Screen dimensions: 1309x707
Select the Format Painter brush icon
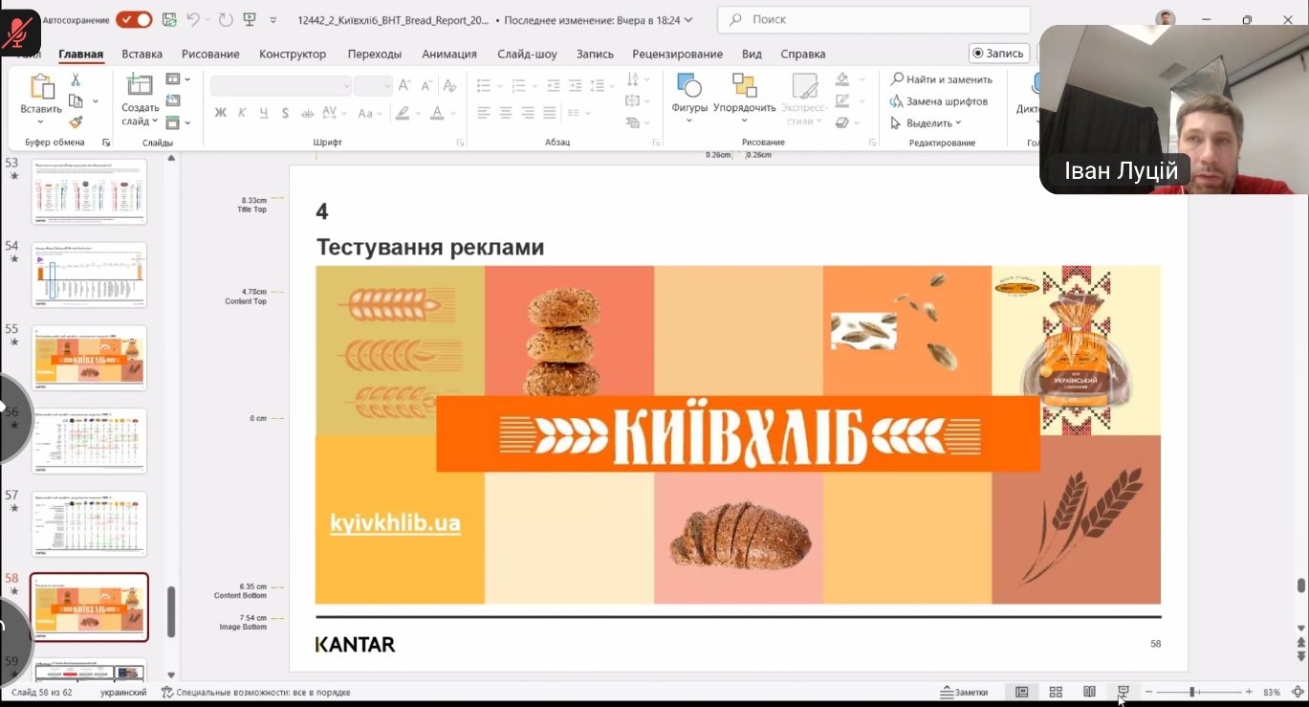click(76, 122)
